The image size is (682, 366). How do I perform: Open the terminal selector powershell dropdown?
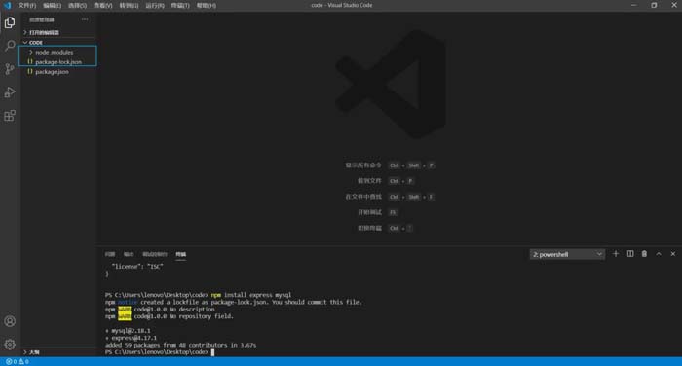[567, 254]
